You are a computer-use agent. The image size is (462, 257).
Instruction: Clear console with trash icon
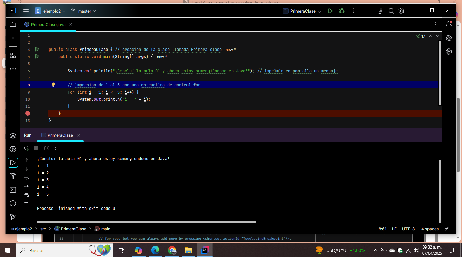click(x=26, y=204)
